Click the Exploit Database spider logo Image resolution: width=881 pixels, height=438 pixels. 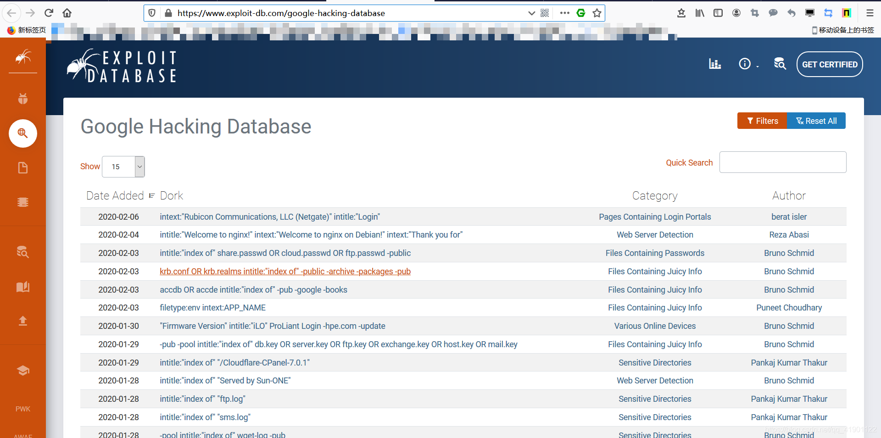[122, 66]
